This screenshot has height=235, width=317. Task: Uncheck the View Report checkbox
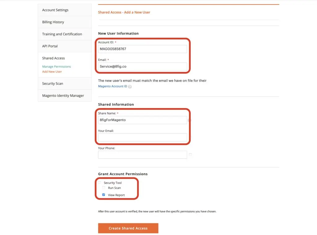pyautogui.click(x=103, y=195)
